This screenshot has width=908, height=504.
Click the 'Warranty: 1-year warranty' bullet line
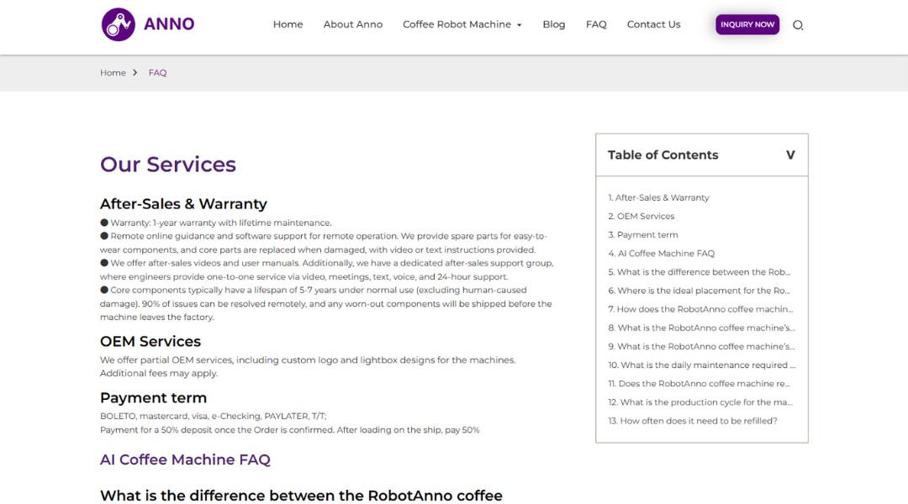pyautogui.click(x=216, y=223)
